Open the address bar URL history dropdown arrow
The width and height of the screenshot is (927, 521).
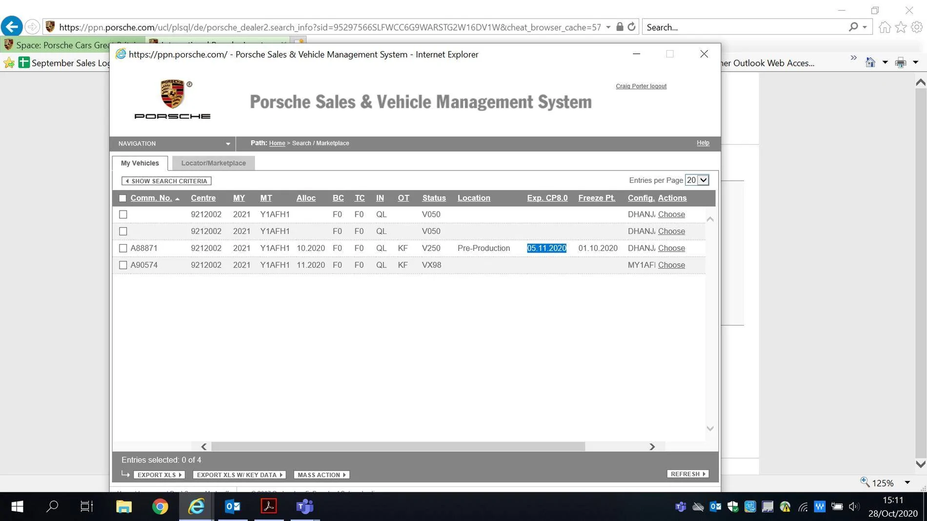click(x=608, y=27)
